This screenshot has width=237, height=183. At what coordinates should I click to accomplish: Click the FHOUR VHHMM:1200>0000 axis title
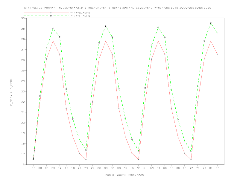pos(124,175)
